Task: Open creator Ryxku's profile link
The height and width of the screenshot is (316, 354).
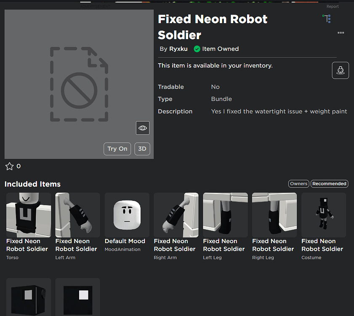Action: 178,49
